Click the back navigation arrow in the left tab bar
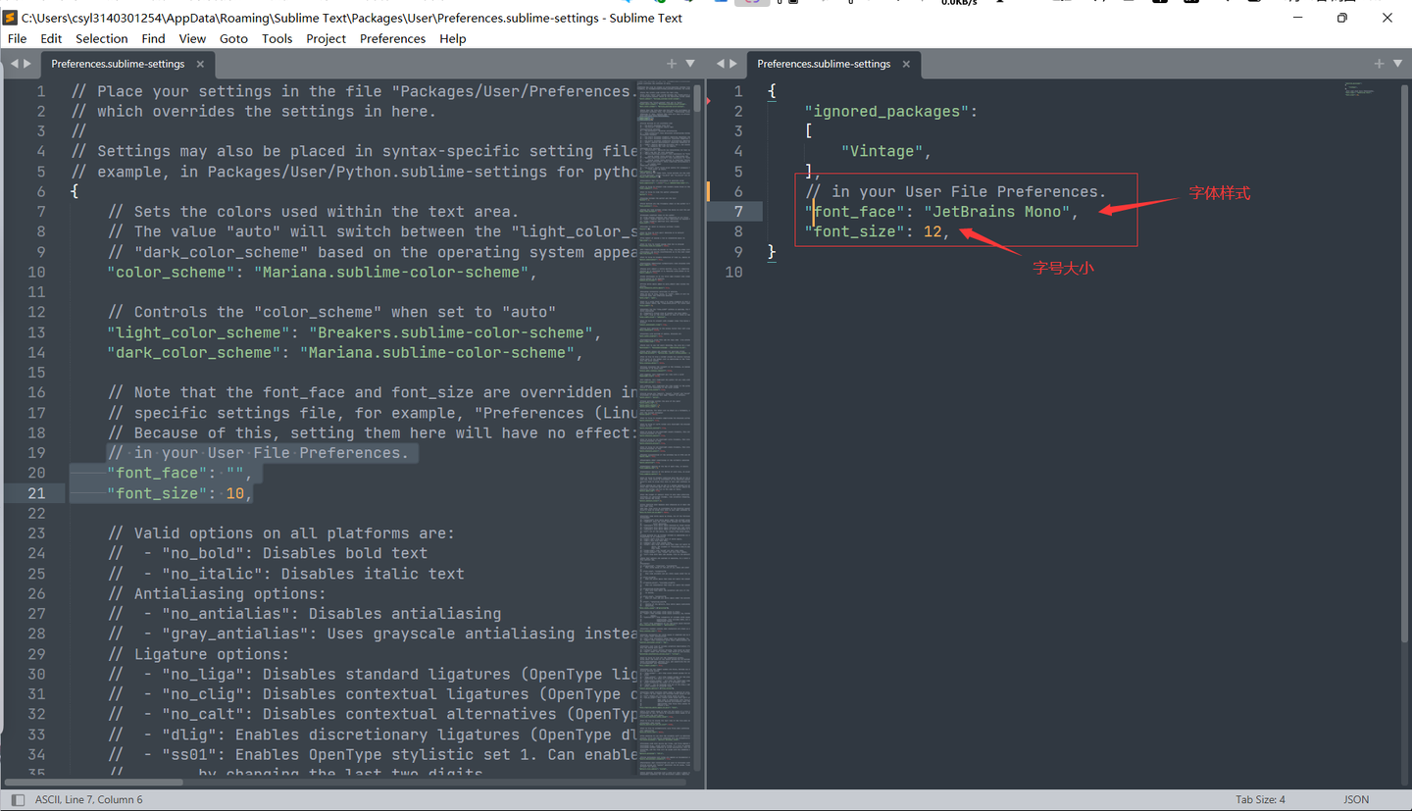 [14, 63]
